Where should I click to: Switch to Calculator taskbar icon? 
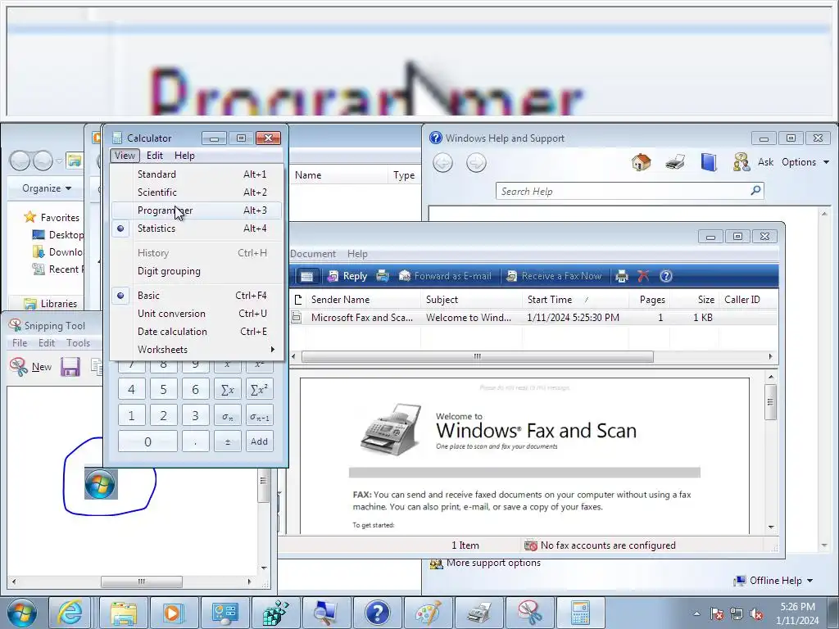(x=580, y=613)
